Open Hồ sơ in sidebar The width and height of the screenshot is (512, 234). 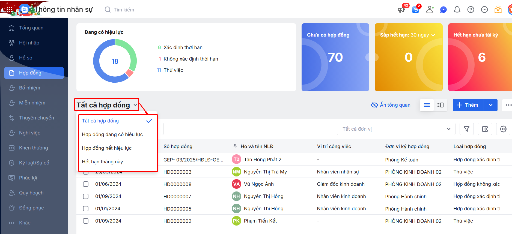34,58
